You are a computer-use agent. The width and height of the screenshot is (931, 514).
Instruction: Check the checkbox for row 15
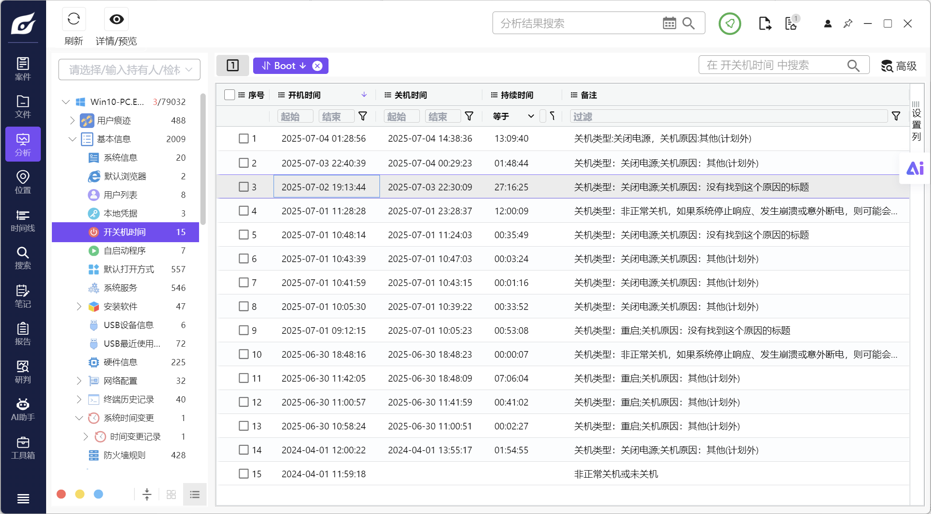click(244, 474)
